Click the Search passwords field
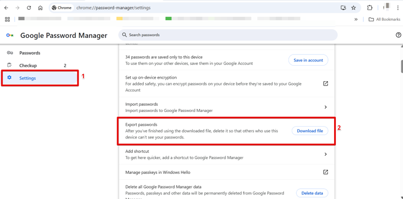Viewport: 403px width, 199px height. coord(228,35)
